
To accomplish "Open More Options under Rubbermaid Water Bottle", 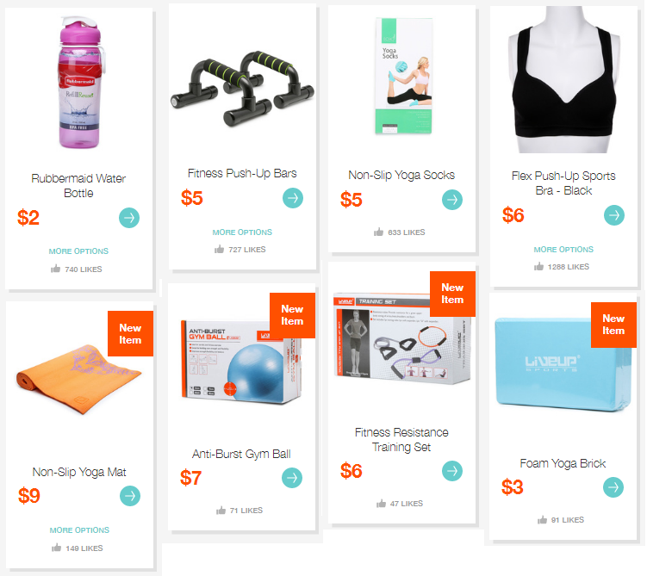I will [x=78, y=251].
